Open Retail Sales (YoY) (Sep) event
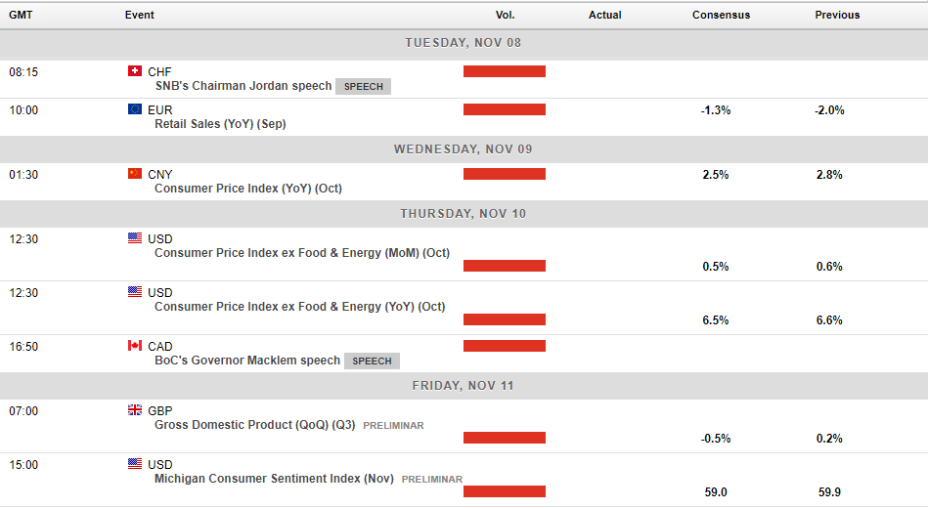 tap(220, 124)
